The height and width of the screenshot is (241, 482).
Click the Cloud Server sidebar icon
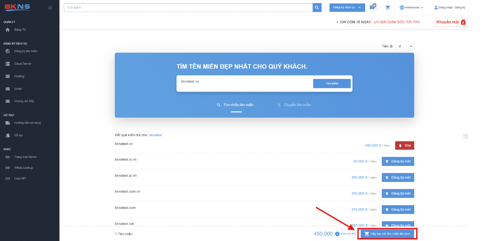(8, 64)
